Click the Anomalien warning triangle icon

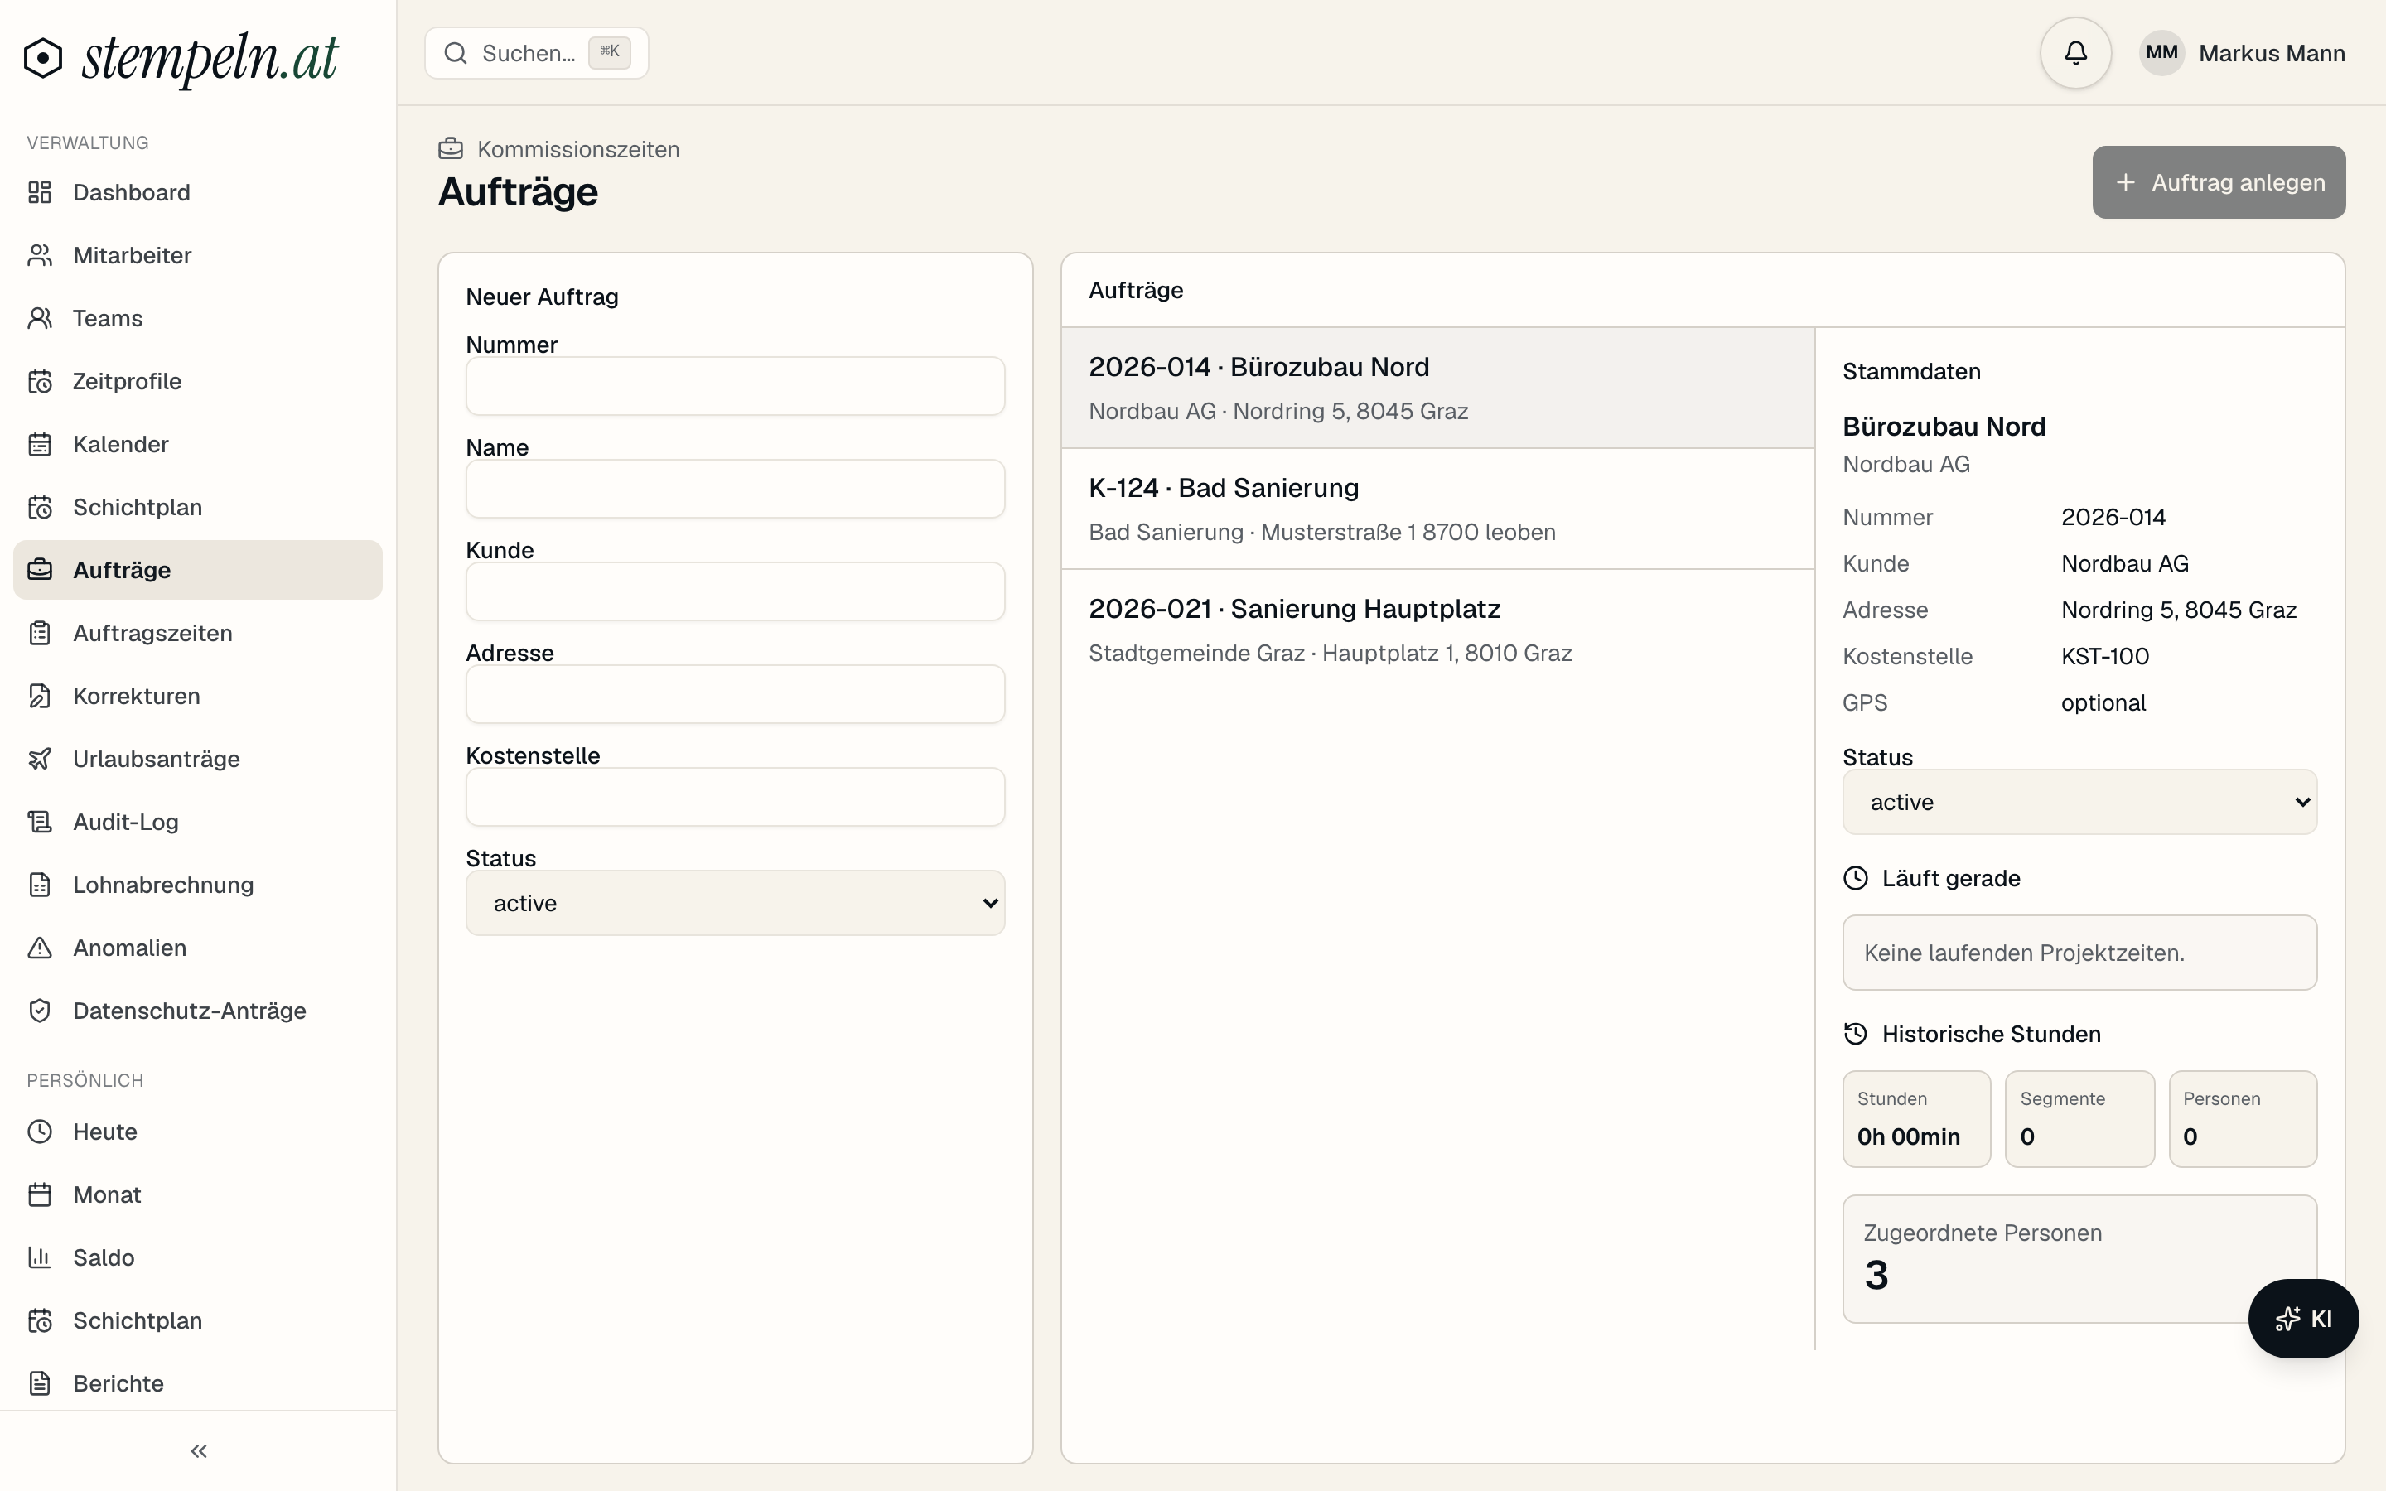(40, 948)
